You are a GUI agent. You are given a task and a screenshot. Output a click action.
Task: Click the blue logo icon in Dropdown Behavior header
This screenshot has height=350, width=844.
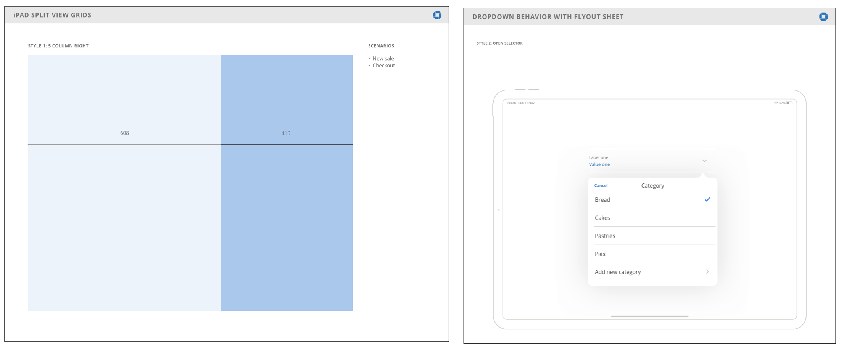[823, 16]
